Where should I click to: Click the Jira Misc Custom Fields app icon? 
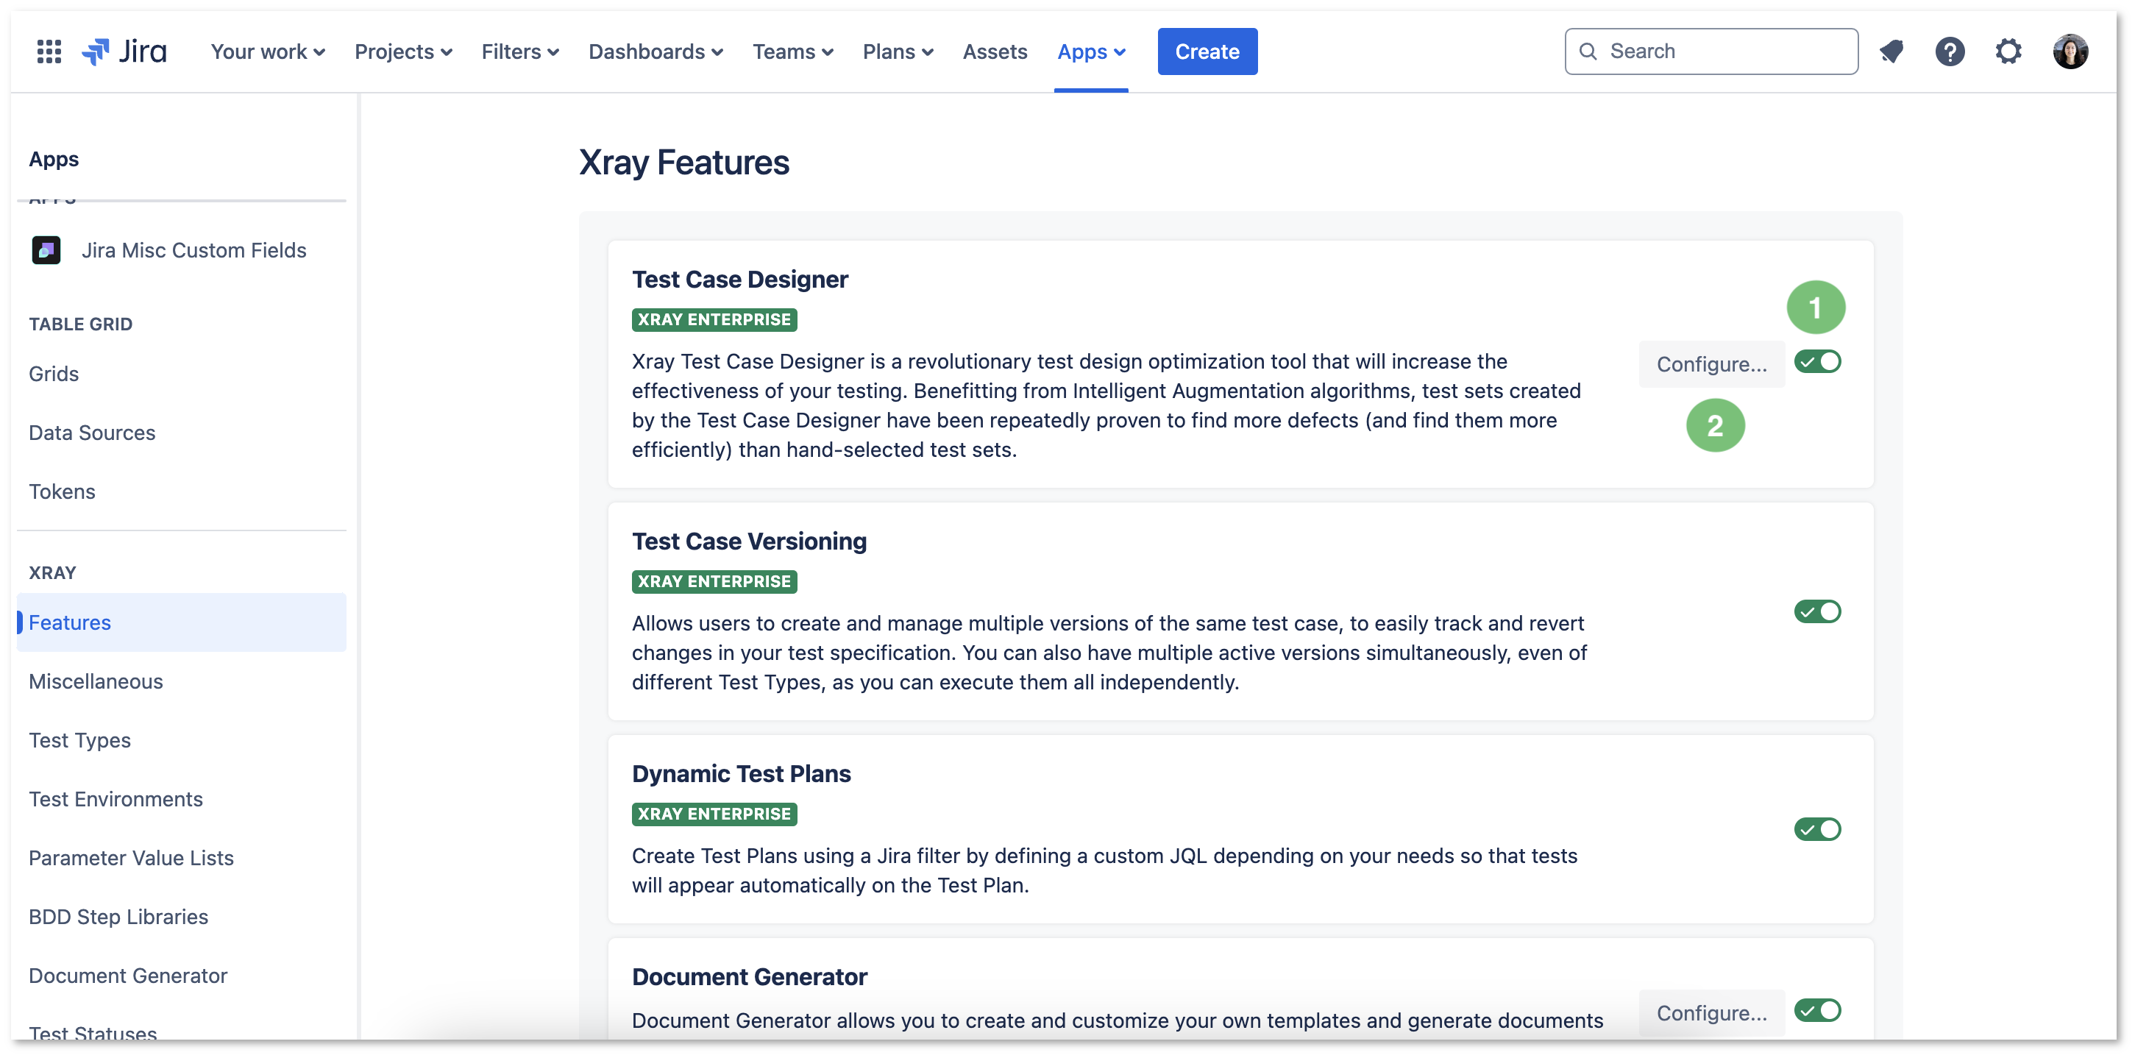[46, 249]
